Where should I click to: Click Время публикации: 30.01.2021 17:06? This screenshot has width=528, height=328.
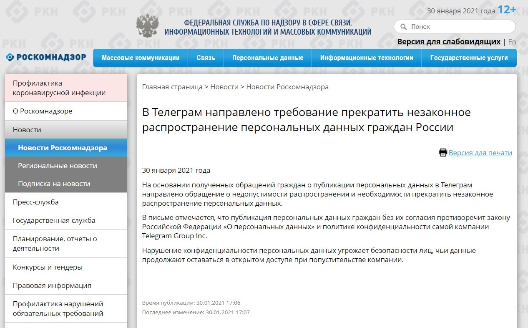click(191, 303)
